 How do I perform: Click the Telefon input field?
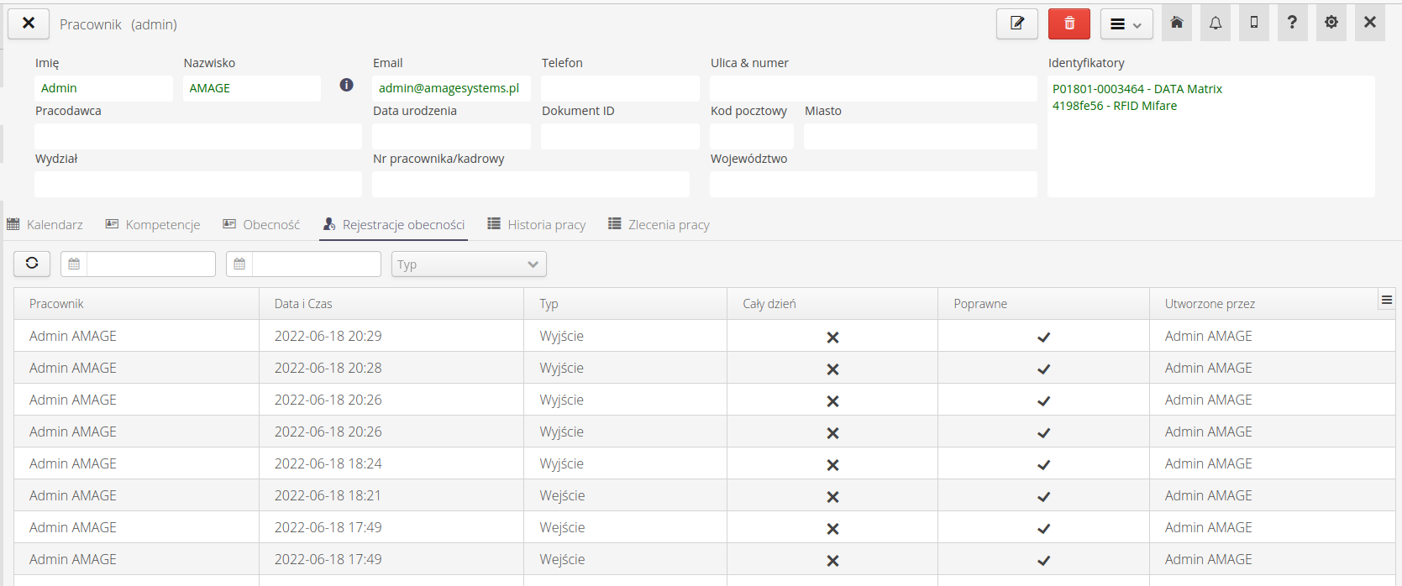click(620, 88)
